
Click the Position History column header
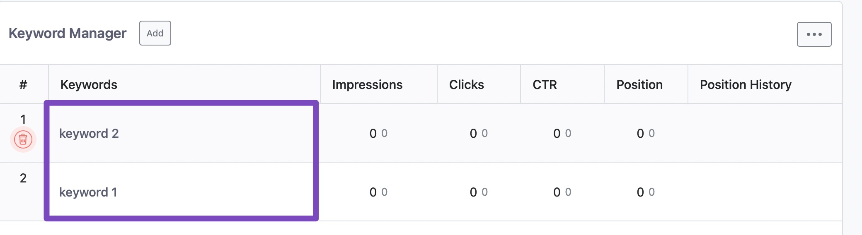click(x=745, y=84)
